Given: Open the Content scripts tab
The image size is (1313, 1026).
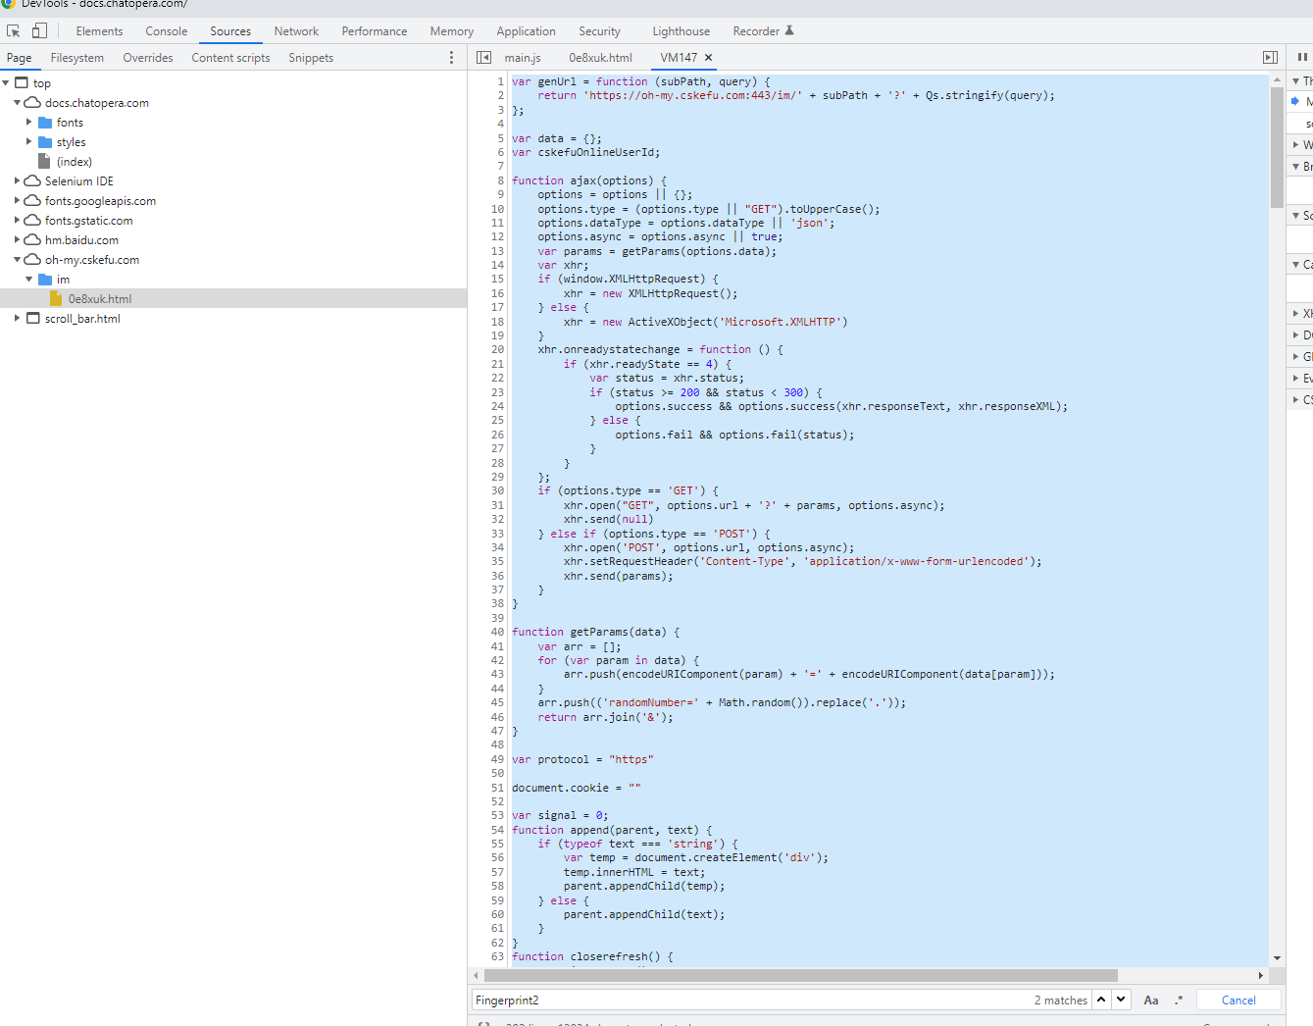Looking at the screenshot, I should (230, 58).
